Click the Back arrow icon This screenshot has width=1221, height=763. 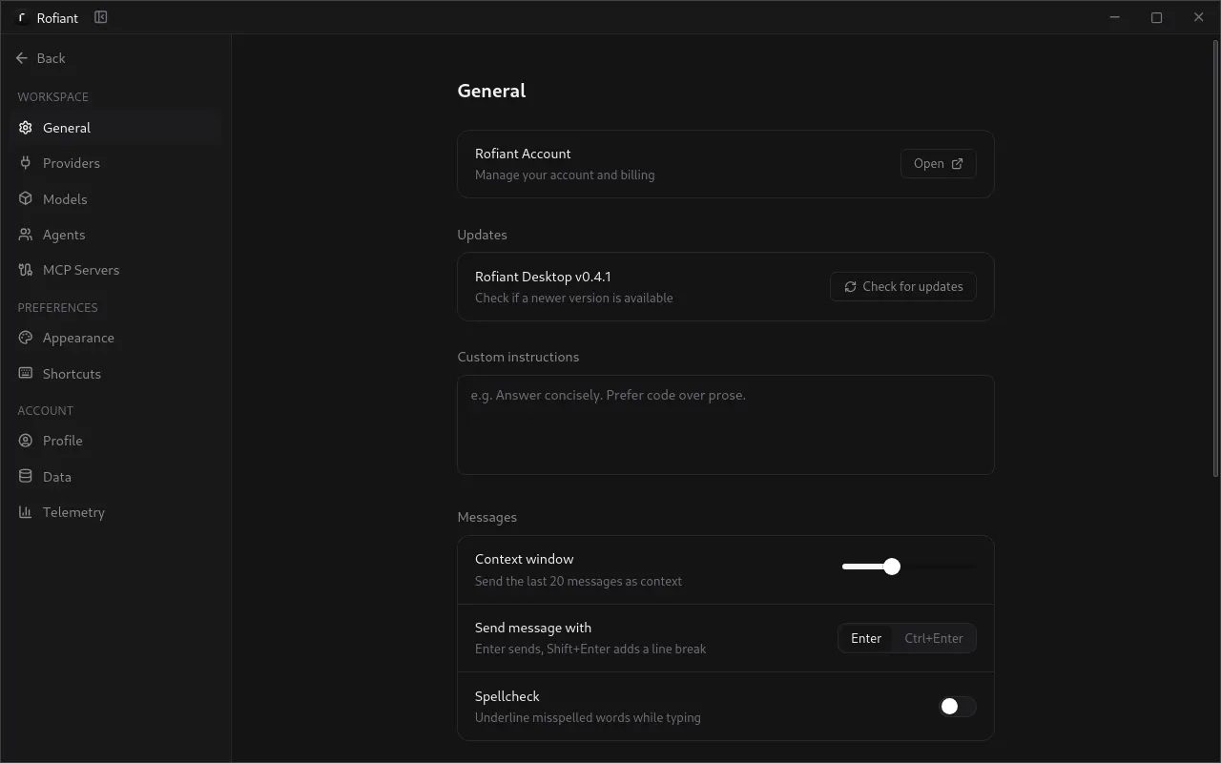click(x=22, y=58)
